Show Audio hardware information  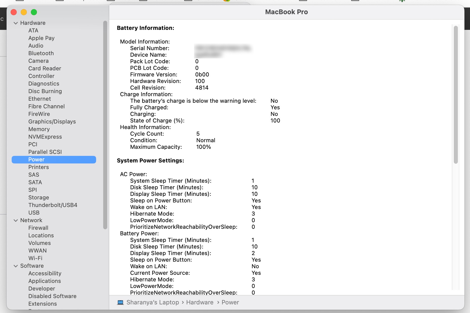point(36,46)
